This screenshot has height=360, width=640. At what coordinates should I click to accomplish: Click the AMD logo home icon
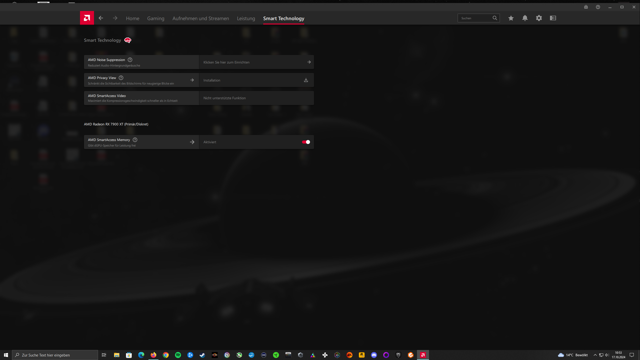pyautogui.click(x=87, y=18)
